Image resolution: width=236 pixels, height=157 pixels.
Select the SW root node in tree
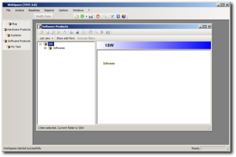click(51, 44)
